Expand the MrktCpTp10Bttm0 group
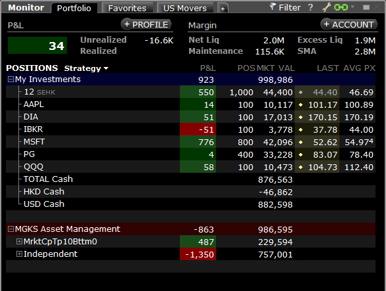The height and width of the screenshot is (291, 386). click(19, 242)
